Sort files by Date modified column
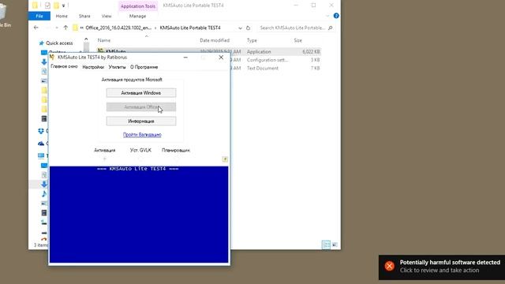 click(215, 40)
